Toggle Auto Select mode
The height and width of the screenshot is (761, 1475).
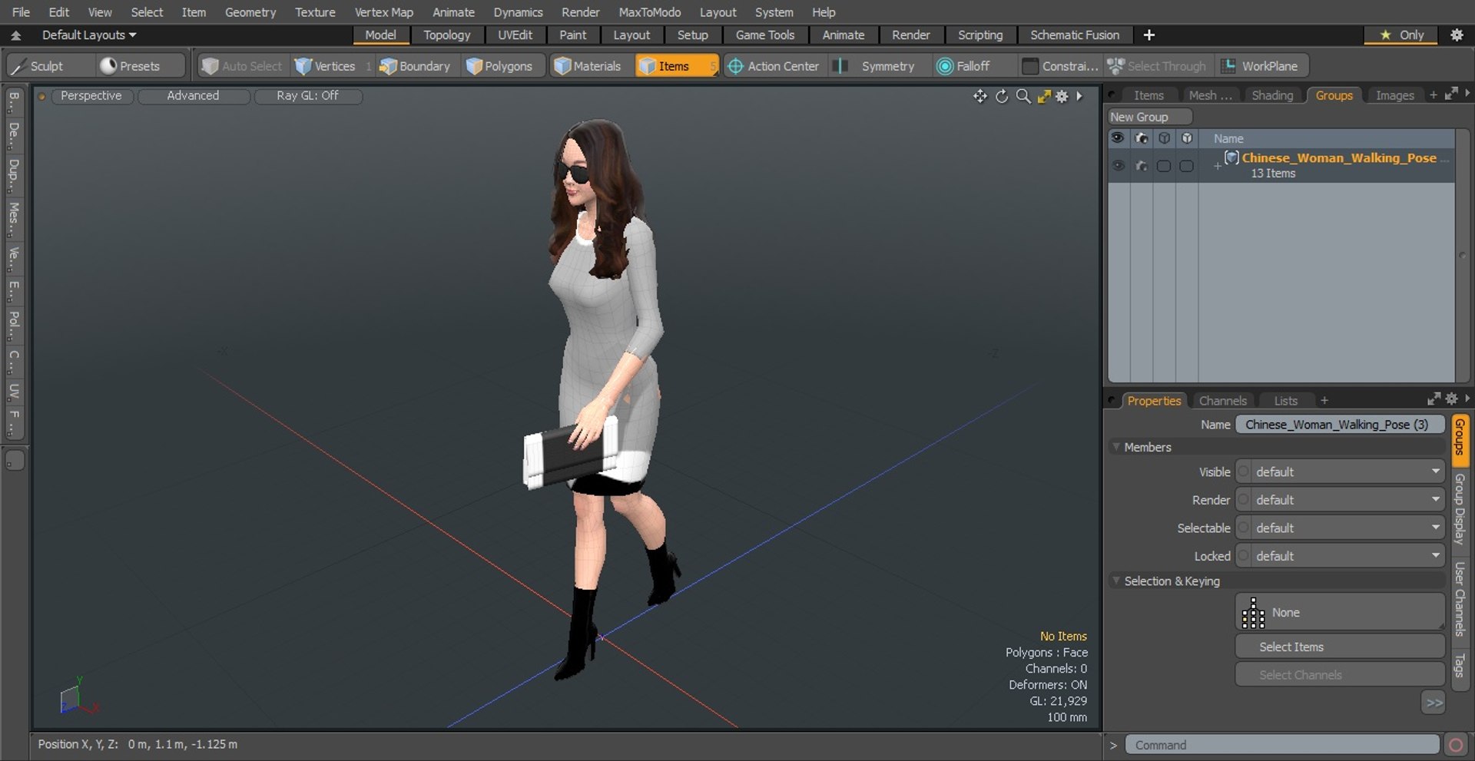pos(244,66)
